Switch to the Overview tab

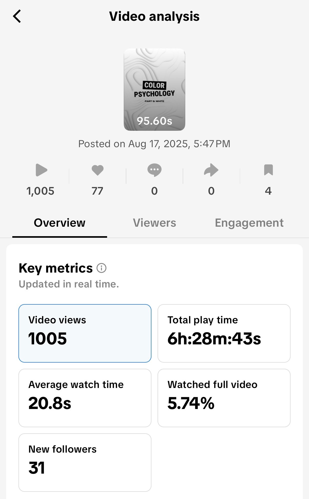pyautogui.click(x=59, y=223)
